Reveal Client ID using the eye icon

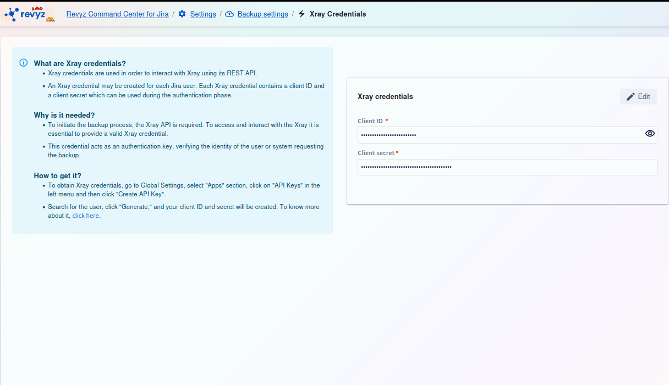(650, 134)
